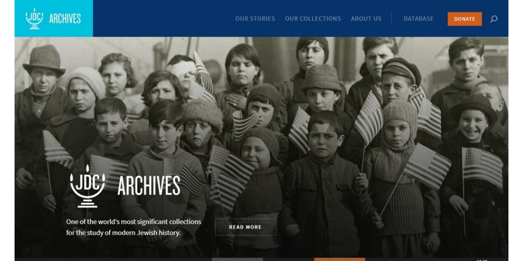Viewport: 523px width, 261px height.
Task: Click the JDC menorah logo in the header
Action: pos(34,18)
